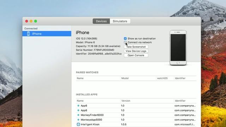
Task: Click the Capacity 11.16 GB text
Action: coord(98,46)
